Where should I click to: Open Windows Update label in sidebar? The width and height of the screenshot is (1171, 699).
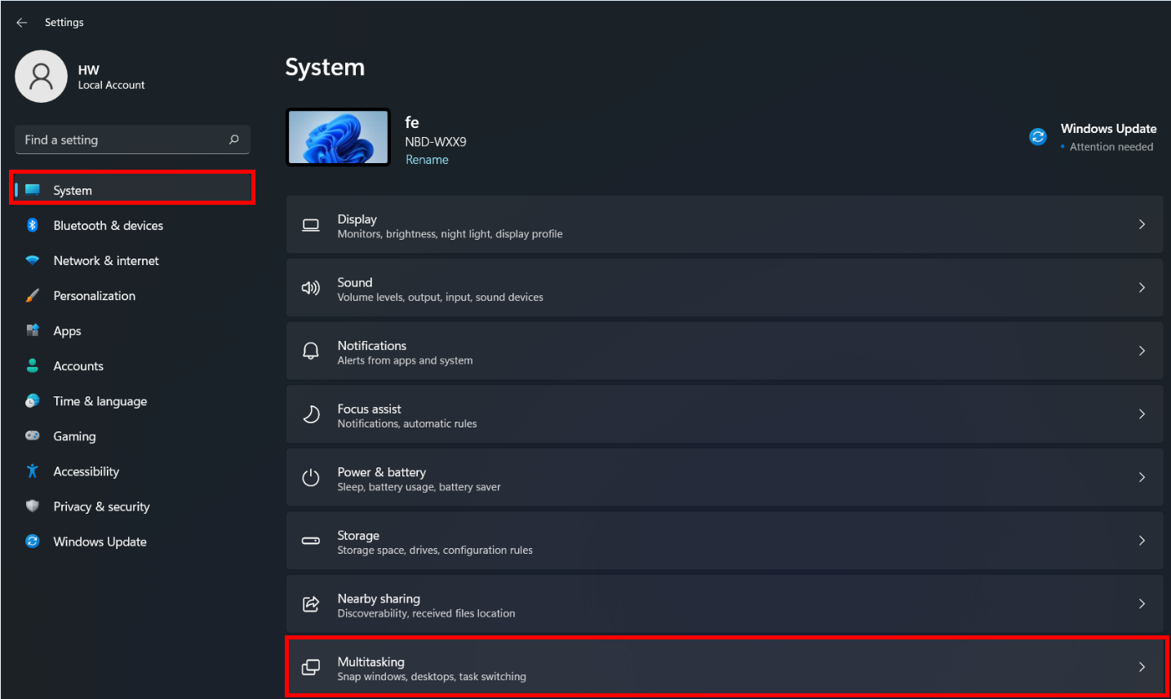(100, 542)
